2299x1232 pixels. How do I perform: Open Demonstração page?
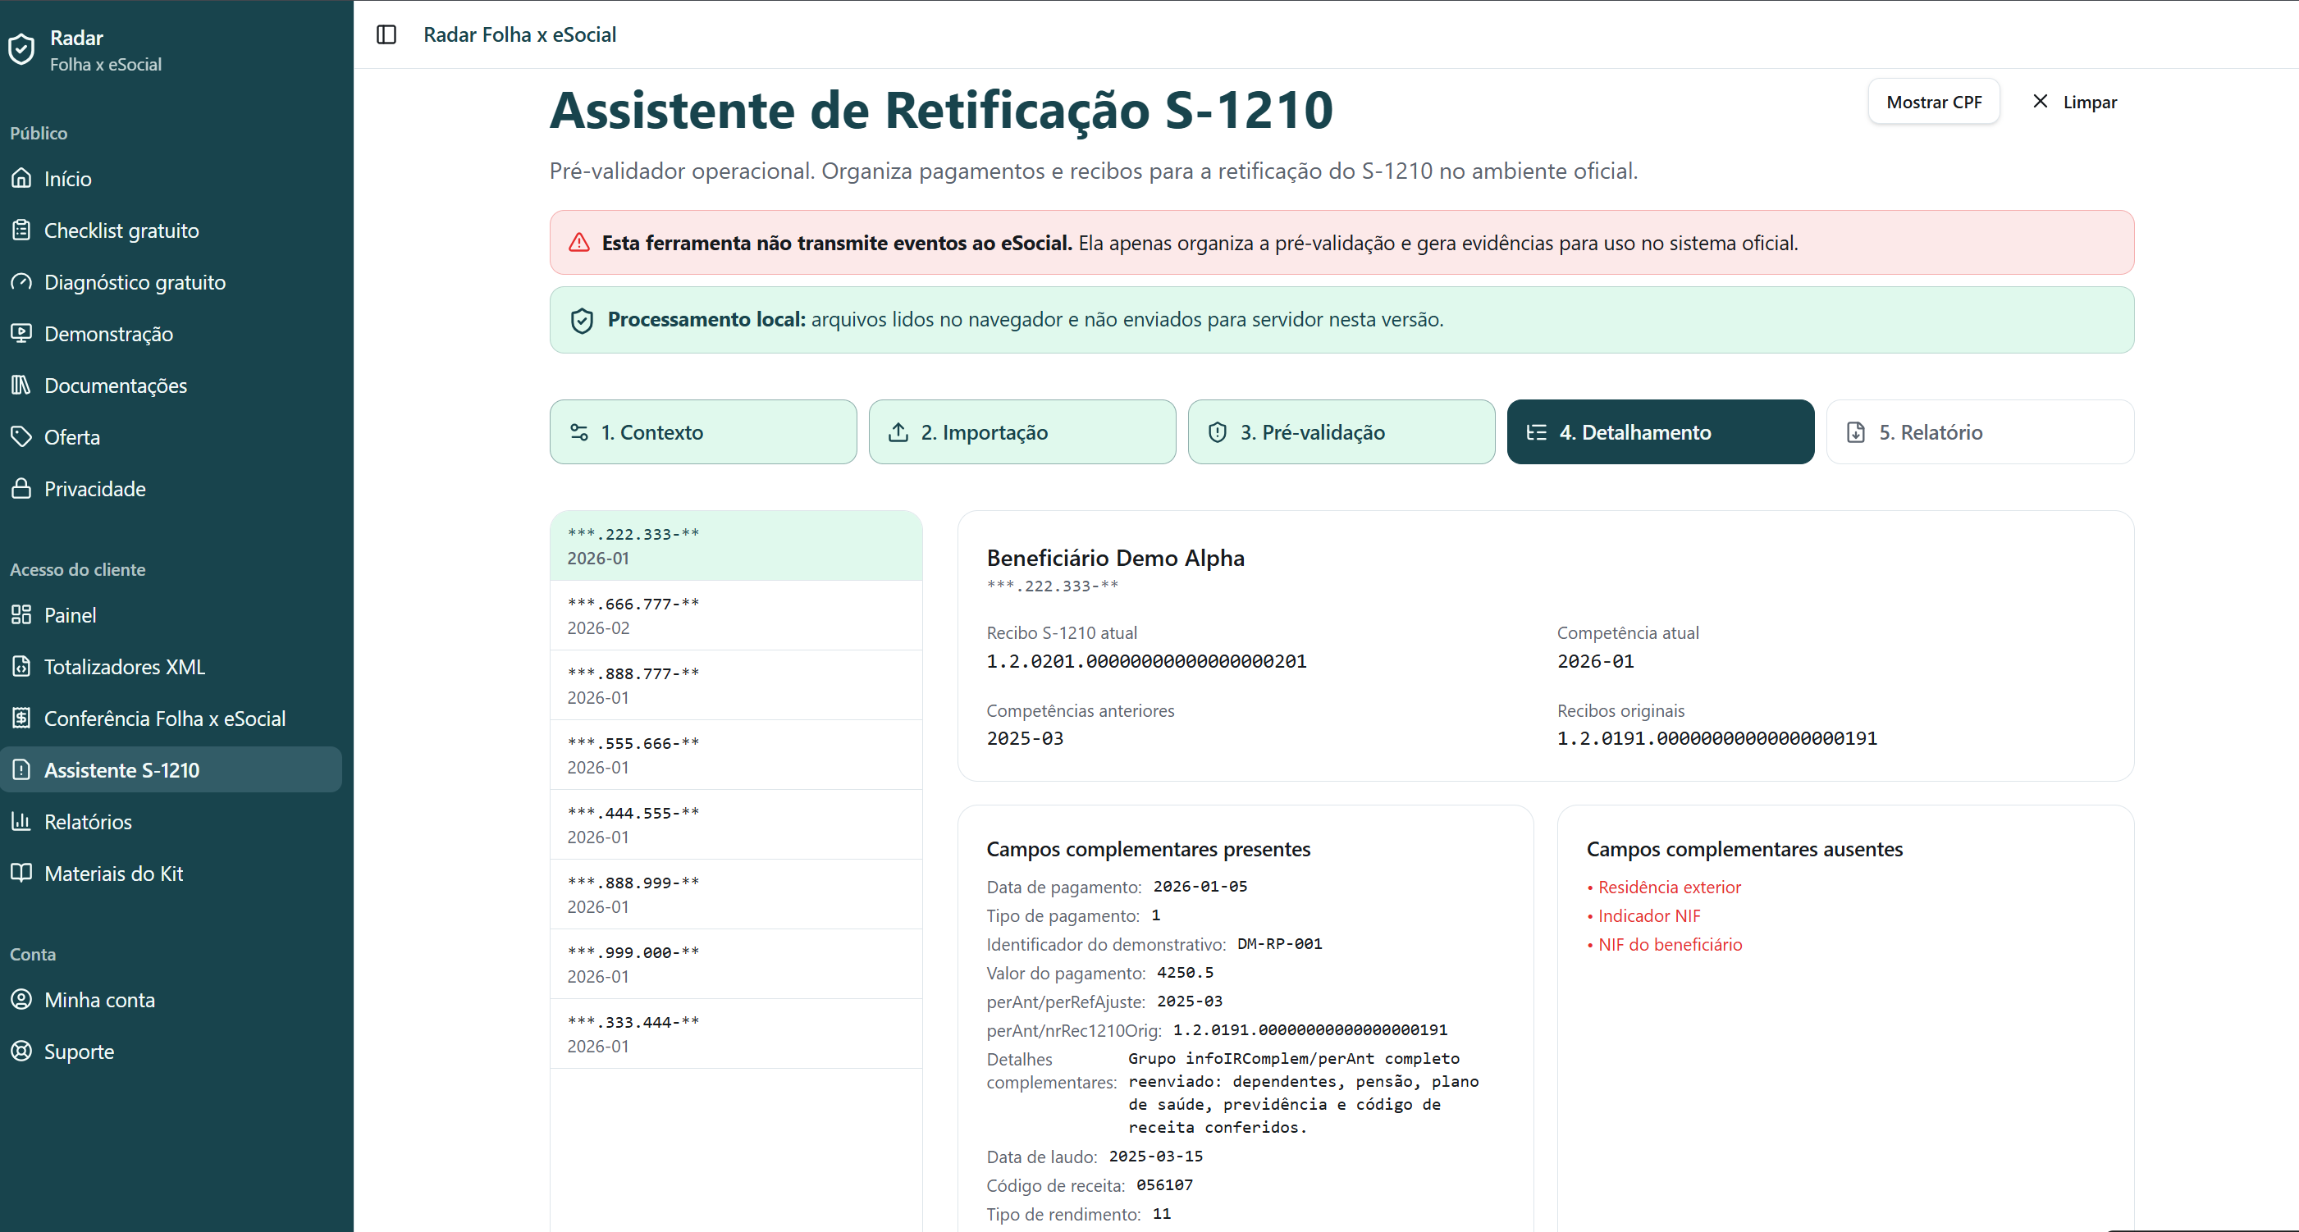coord(171,334)
